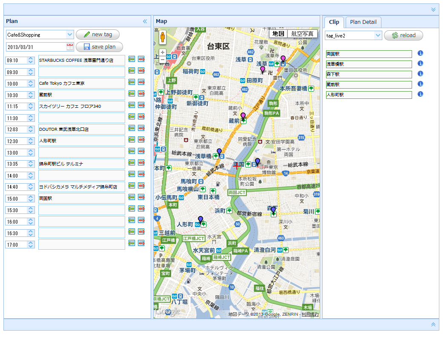Switch to the Plan Detail tab
The image size is (447, 337).
click(x=363, y=22)
